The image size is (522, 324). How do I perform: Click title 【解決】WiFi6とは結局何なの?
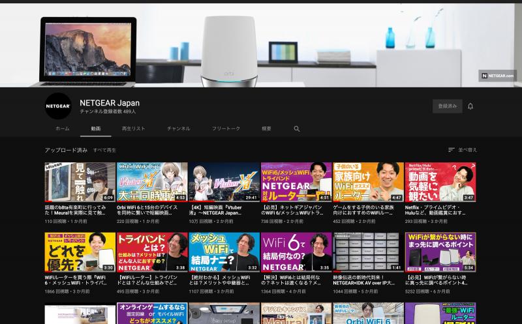291,280
